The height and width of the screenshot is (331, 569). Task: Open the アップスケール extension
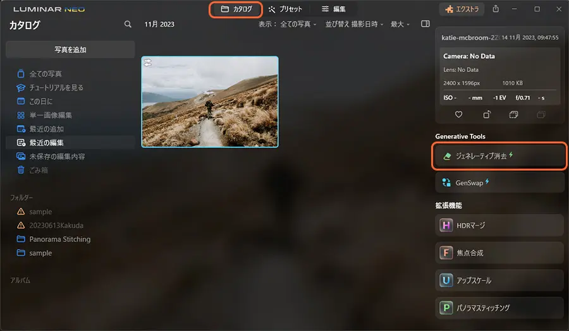tap(499, 280)
